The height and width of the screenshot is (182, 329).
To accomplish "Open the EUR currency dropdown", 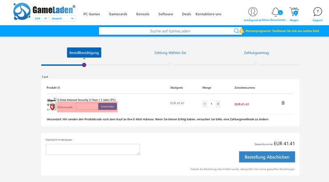I will (41, 19).
